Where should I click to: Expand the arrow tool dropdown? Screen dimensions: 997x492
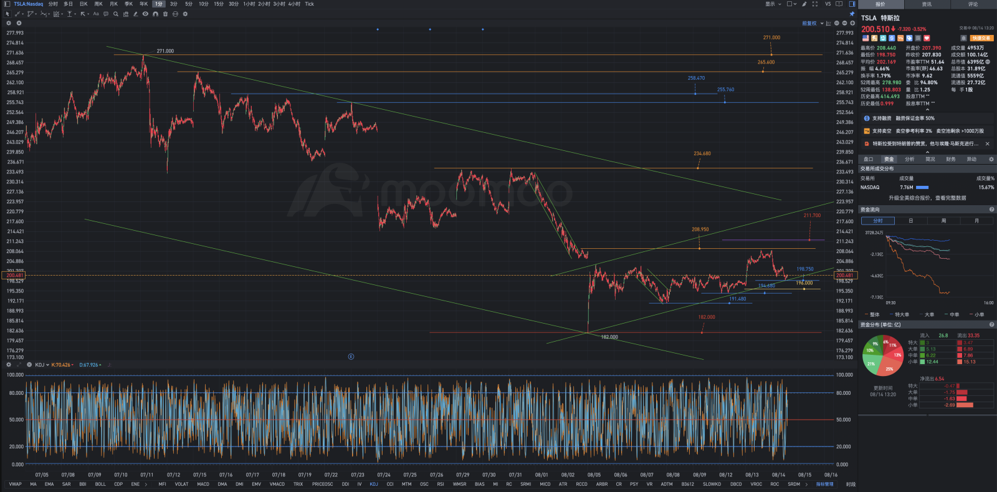(x=88, y=14)
